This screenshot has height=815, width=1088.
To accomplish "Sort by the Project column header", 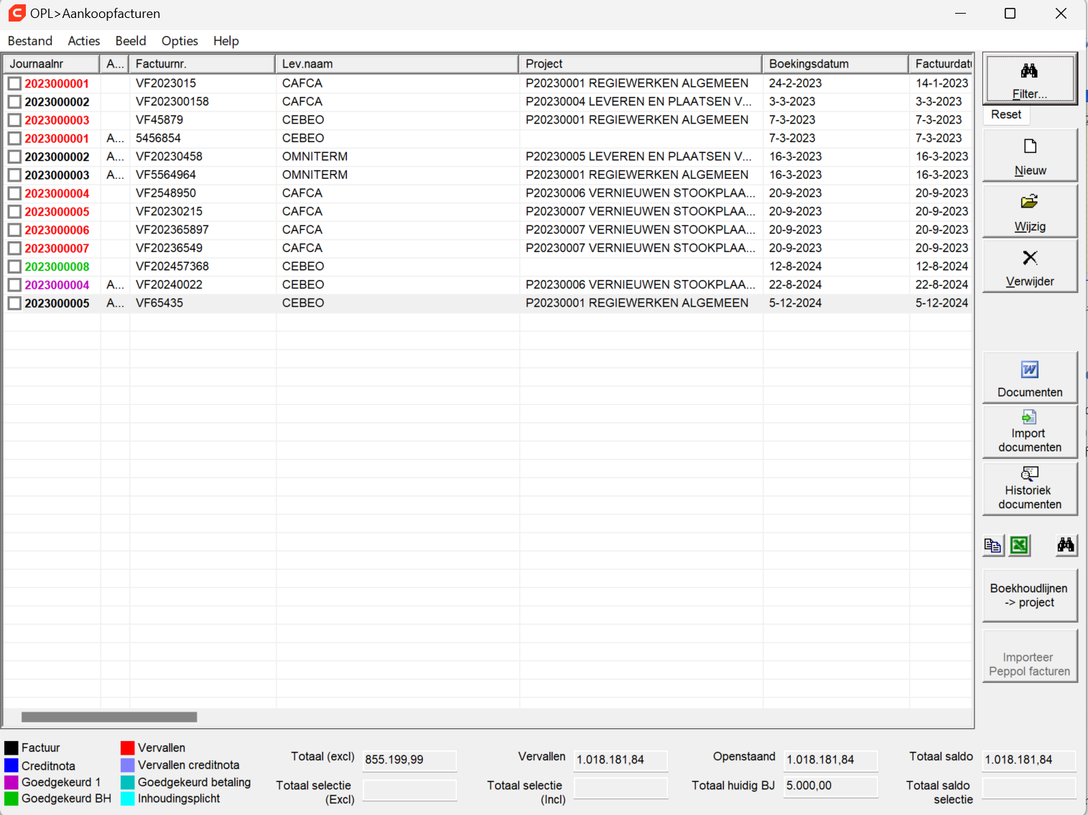I will (641, 64).
